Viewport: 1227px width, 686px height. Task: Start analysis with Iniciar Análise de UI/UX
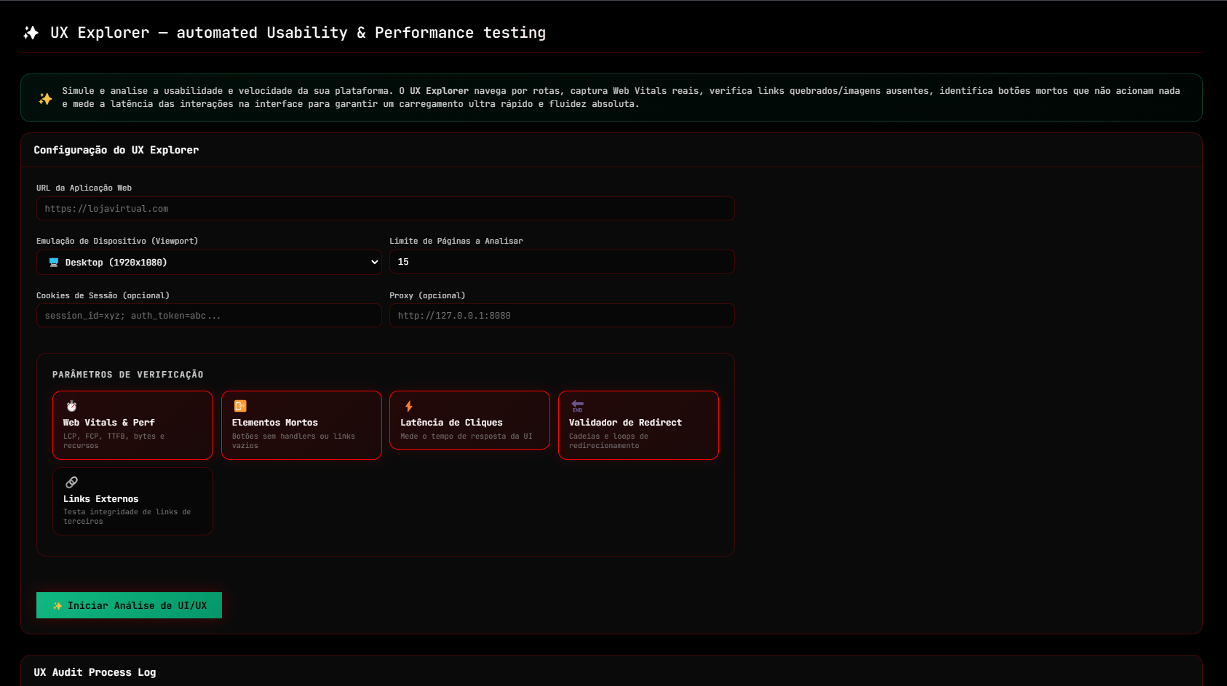(129, 605)
